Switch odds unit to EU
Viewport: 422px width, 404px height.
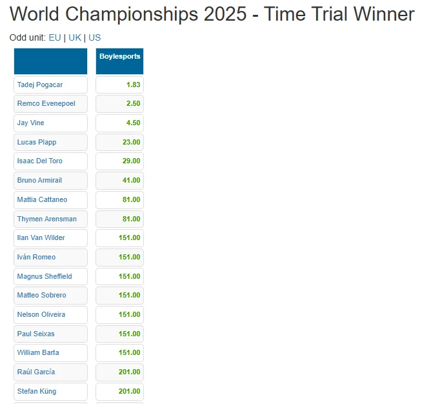[x=55, y=37]
